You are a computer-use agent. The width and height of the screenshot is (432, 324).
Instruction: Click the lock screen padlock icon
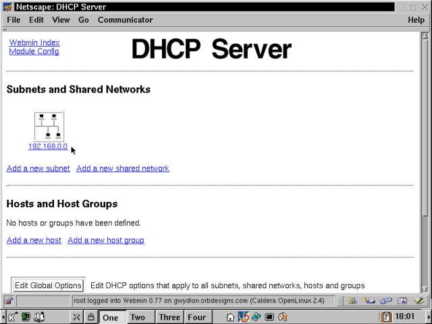90,317
